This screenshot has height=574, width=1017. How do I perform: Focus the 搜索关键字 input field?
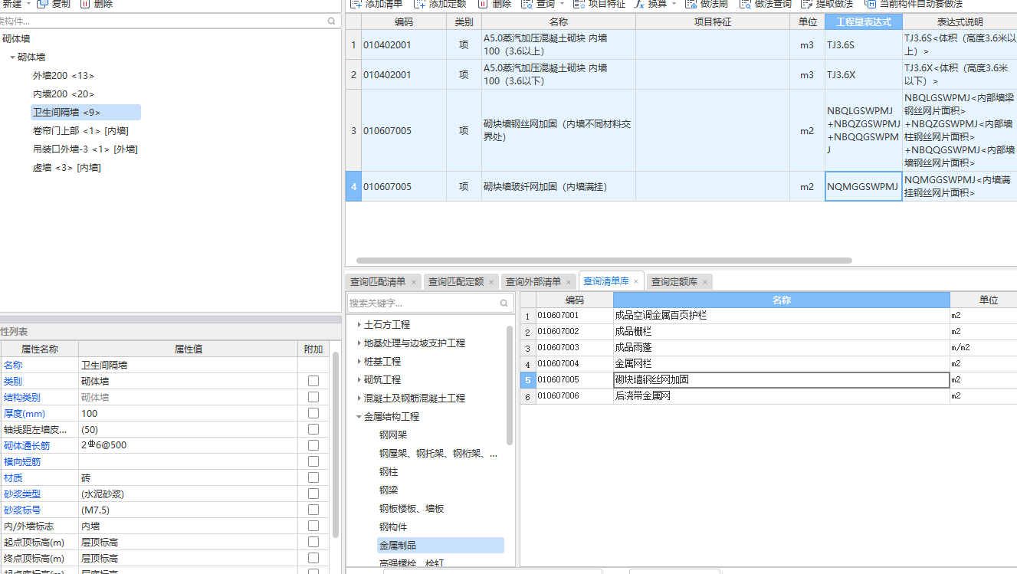point(422,303)
